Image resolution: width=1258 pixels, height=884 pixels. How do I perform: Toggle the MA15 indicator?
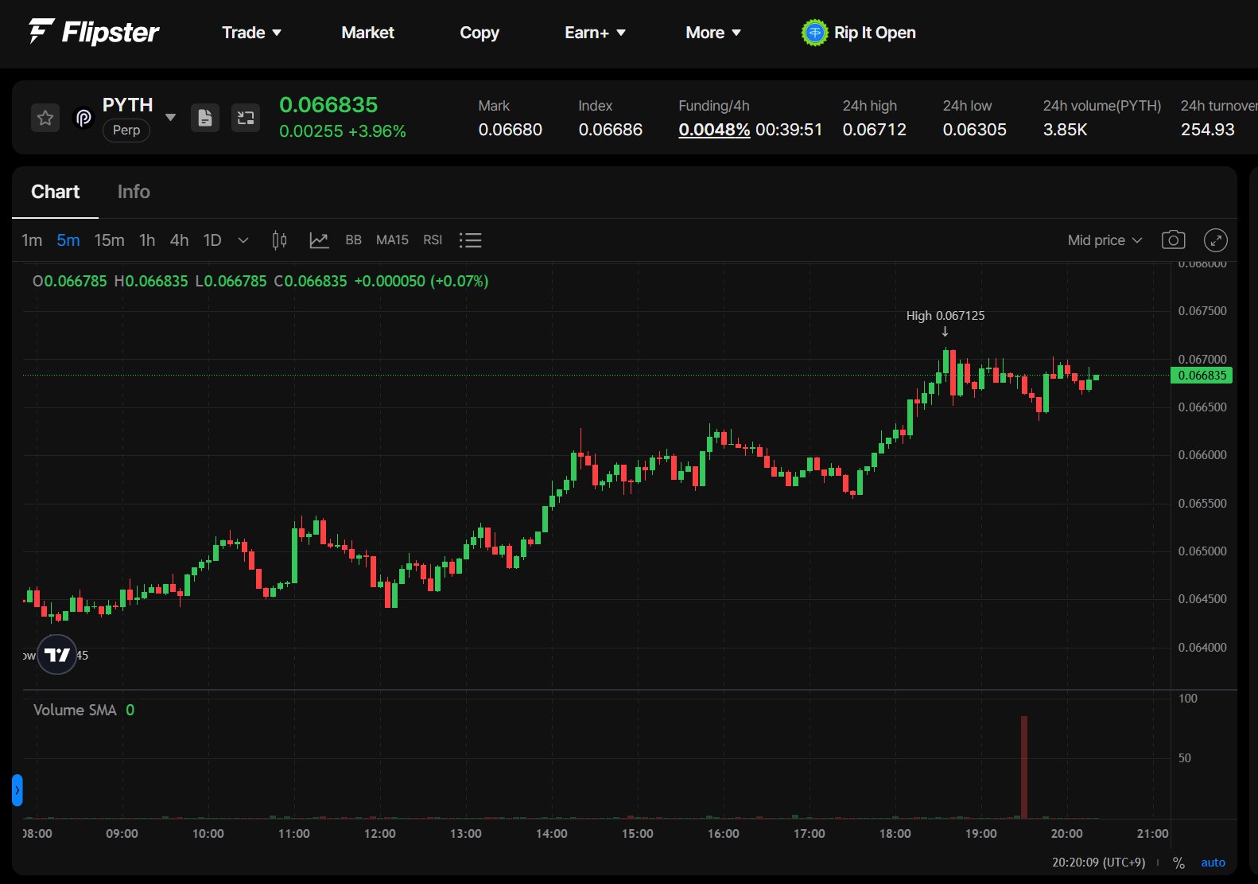pos(392,240)
